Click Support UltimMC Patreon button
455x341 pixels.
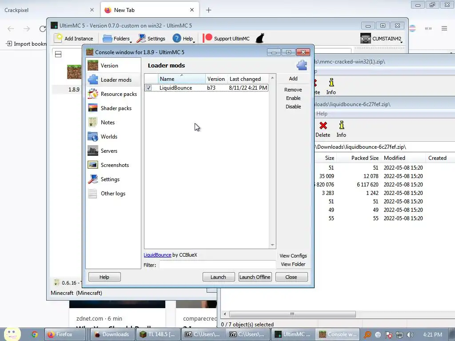click(226, 39)
